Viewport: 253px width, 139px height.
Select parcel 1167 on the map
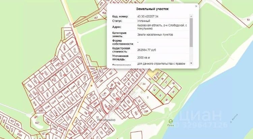(51, 116)
